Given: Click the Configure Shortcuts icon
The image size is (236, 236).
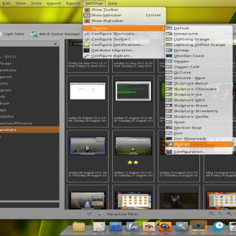Looking at the screenshot, I should pos(87,34).
